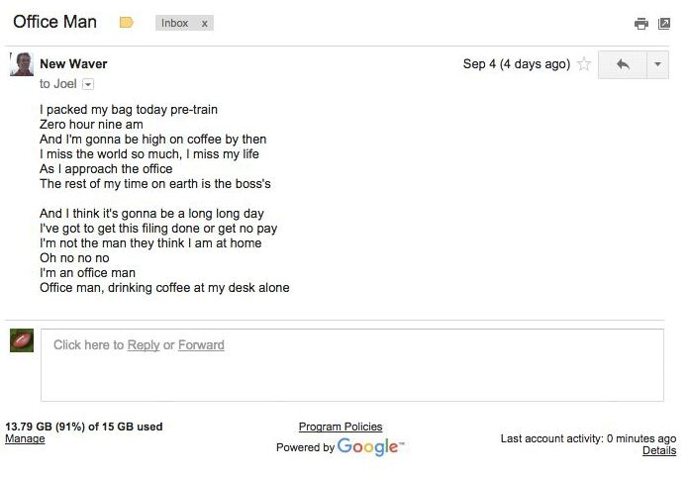This screenshot has height=477, width=688.
Task: Click the Reply link in compose box
Action: pyautogui.click(x=144, y=345)
